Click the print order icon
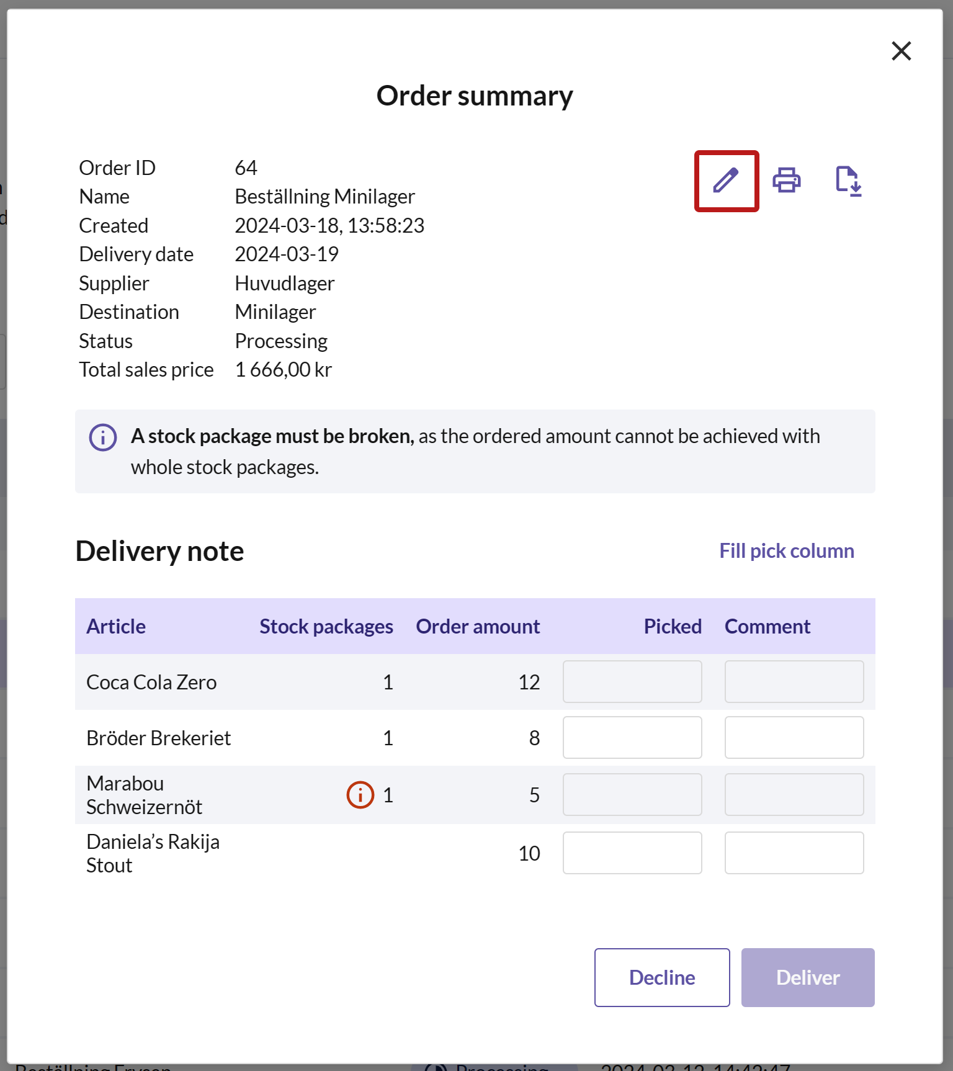Viewport: 953px width, 1071px height. click(787, 181)
